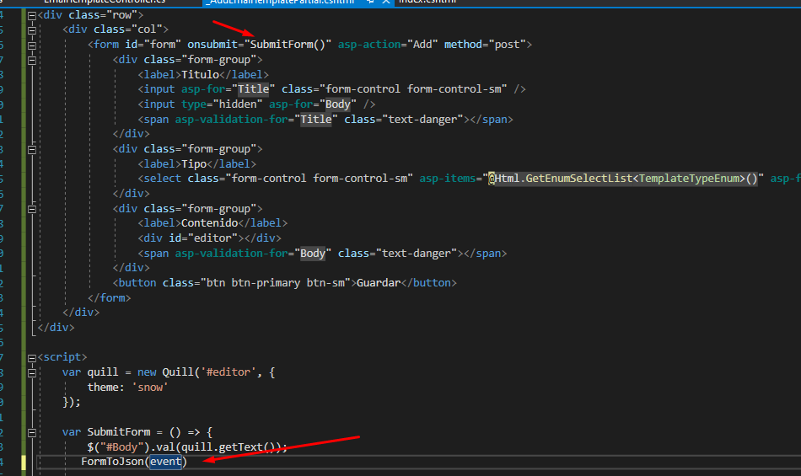Click the Titulo label text

point(201,74)
